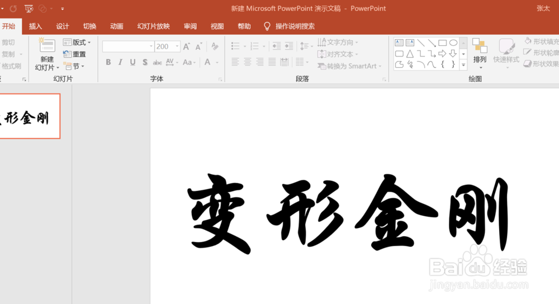Open the Font dialog launcher

(220, 79)
